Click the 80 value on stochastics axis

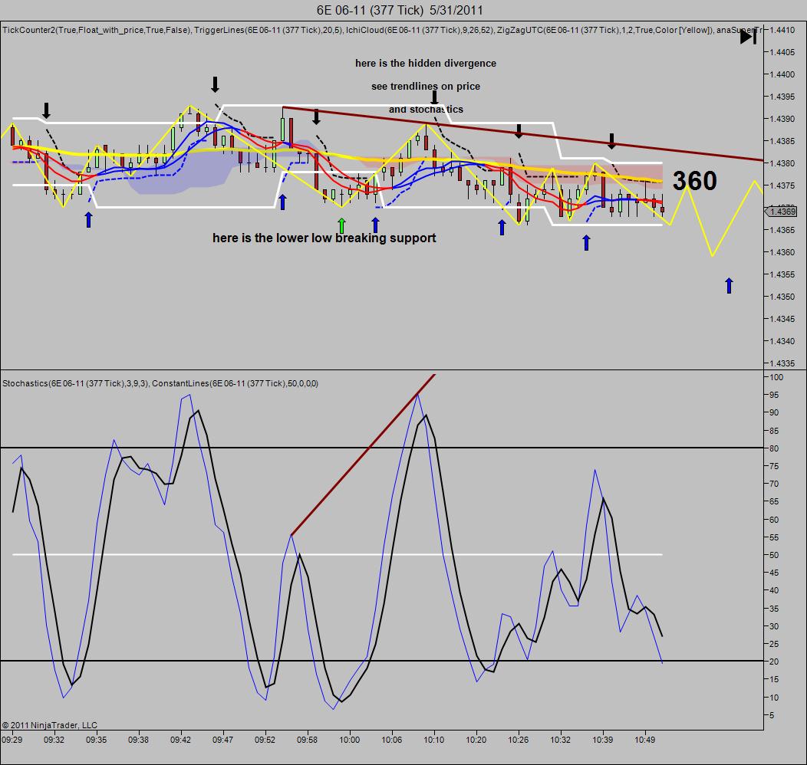[x=774, y=448]
